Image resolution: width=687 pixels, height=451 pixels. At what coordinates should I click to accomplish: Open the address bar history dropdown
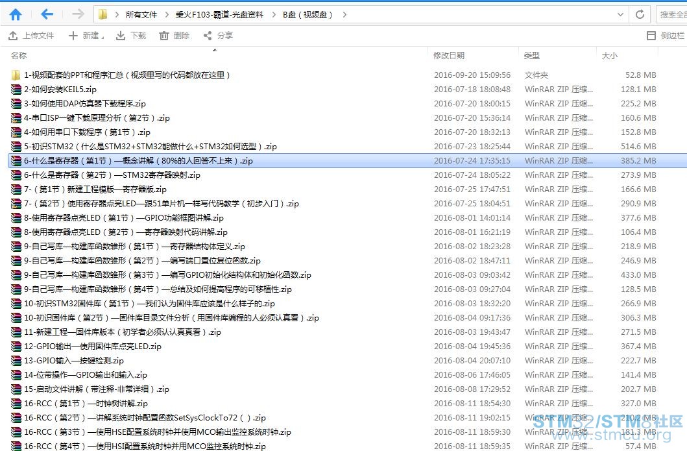click(x=620, y=14)
